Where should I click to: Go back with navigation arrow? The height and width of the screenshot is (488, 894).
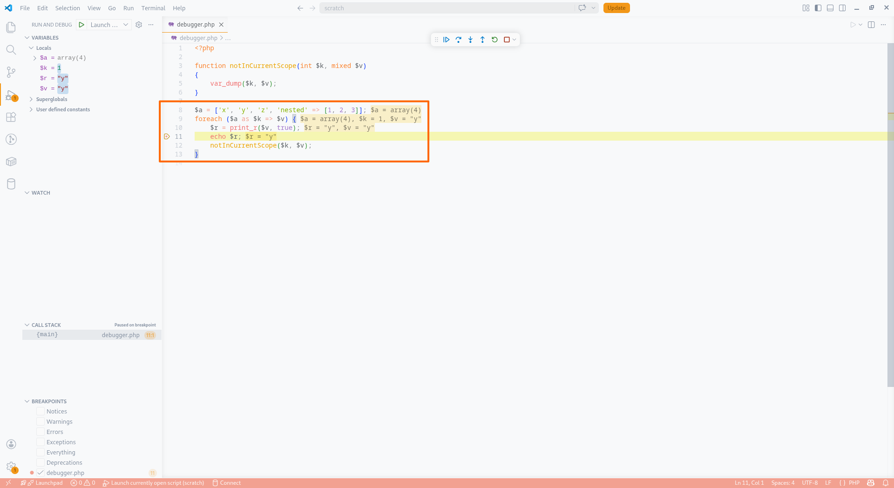[300, 8]
